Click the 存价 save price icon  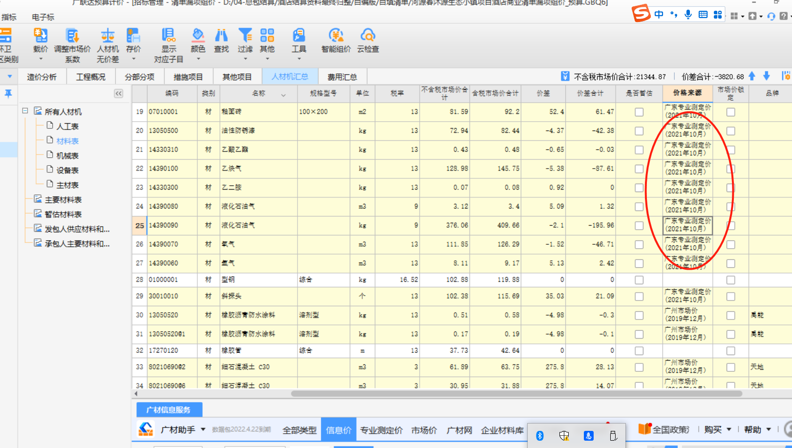point(133,35)
